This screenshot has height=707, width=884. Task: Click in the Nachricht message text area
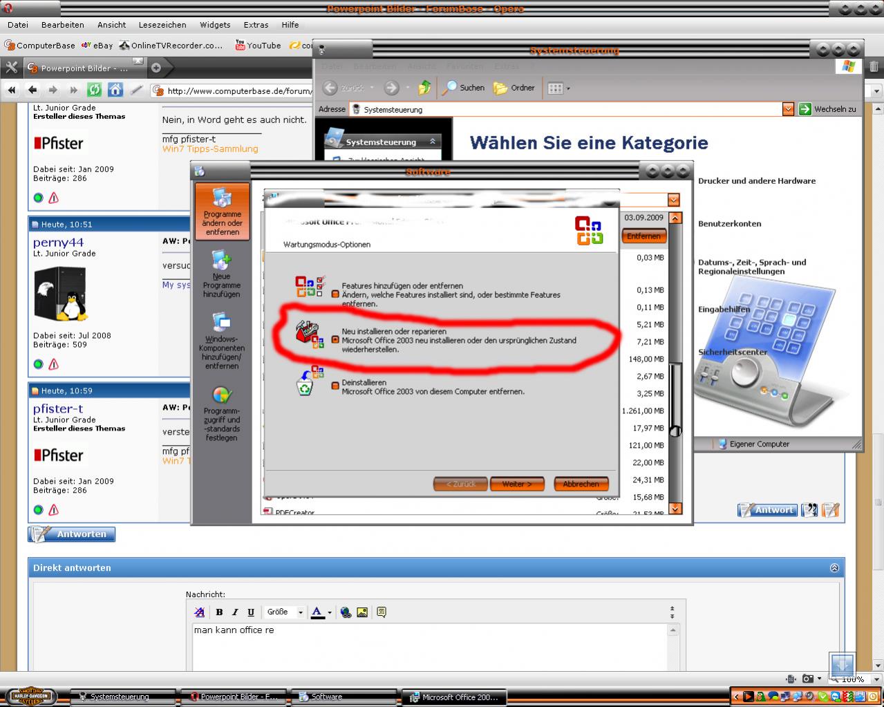tap(431, 647)
